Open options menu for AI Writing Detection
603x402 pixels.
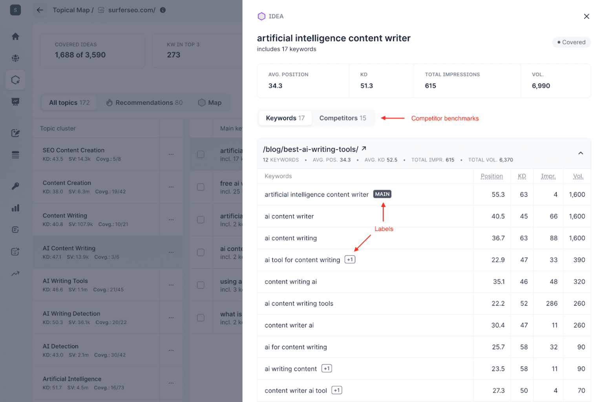pos(171,318)
